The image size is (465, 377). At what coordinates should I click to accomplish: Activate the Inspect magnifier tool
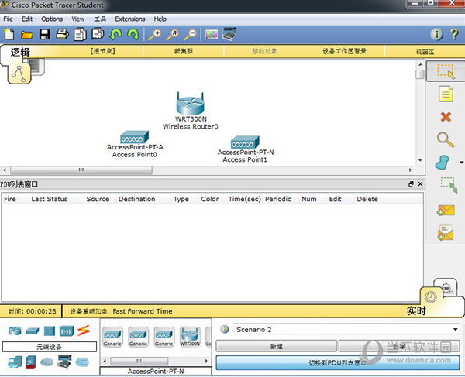[446, 140]
